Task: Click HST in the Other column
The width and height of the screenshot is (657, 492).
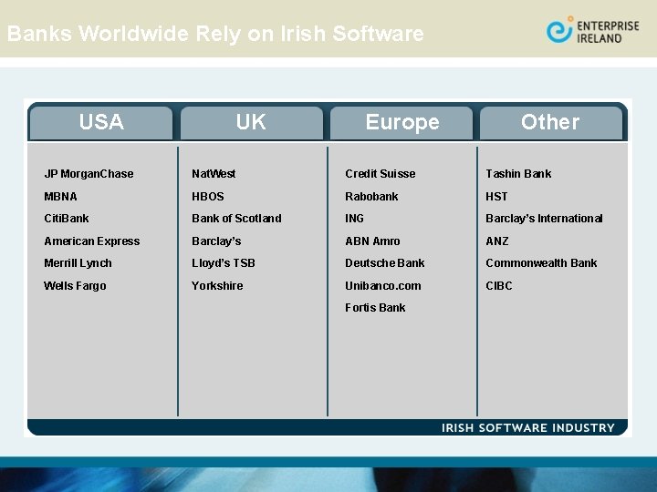Action: point(496,196)
